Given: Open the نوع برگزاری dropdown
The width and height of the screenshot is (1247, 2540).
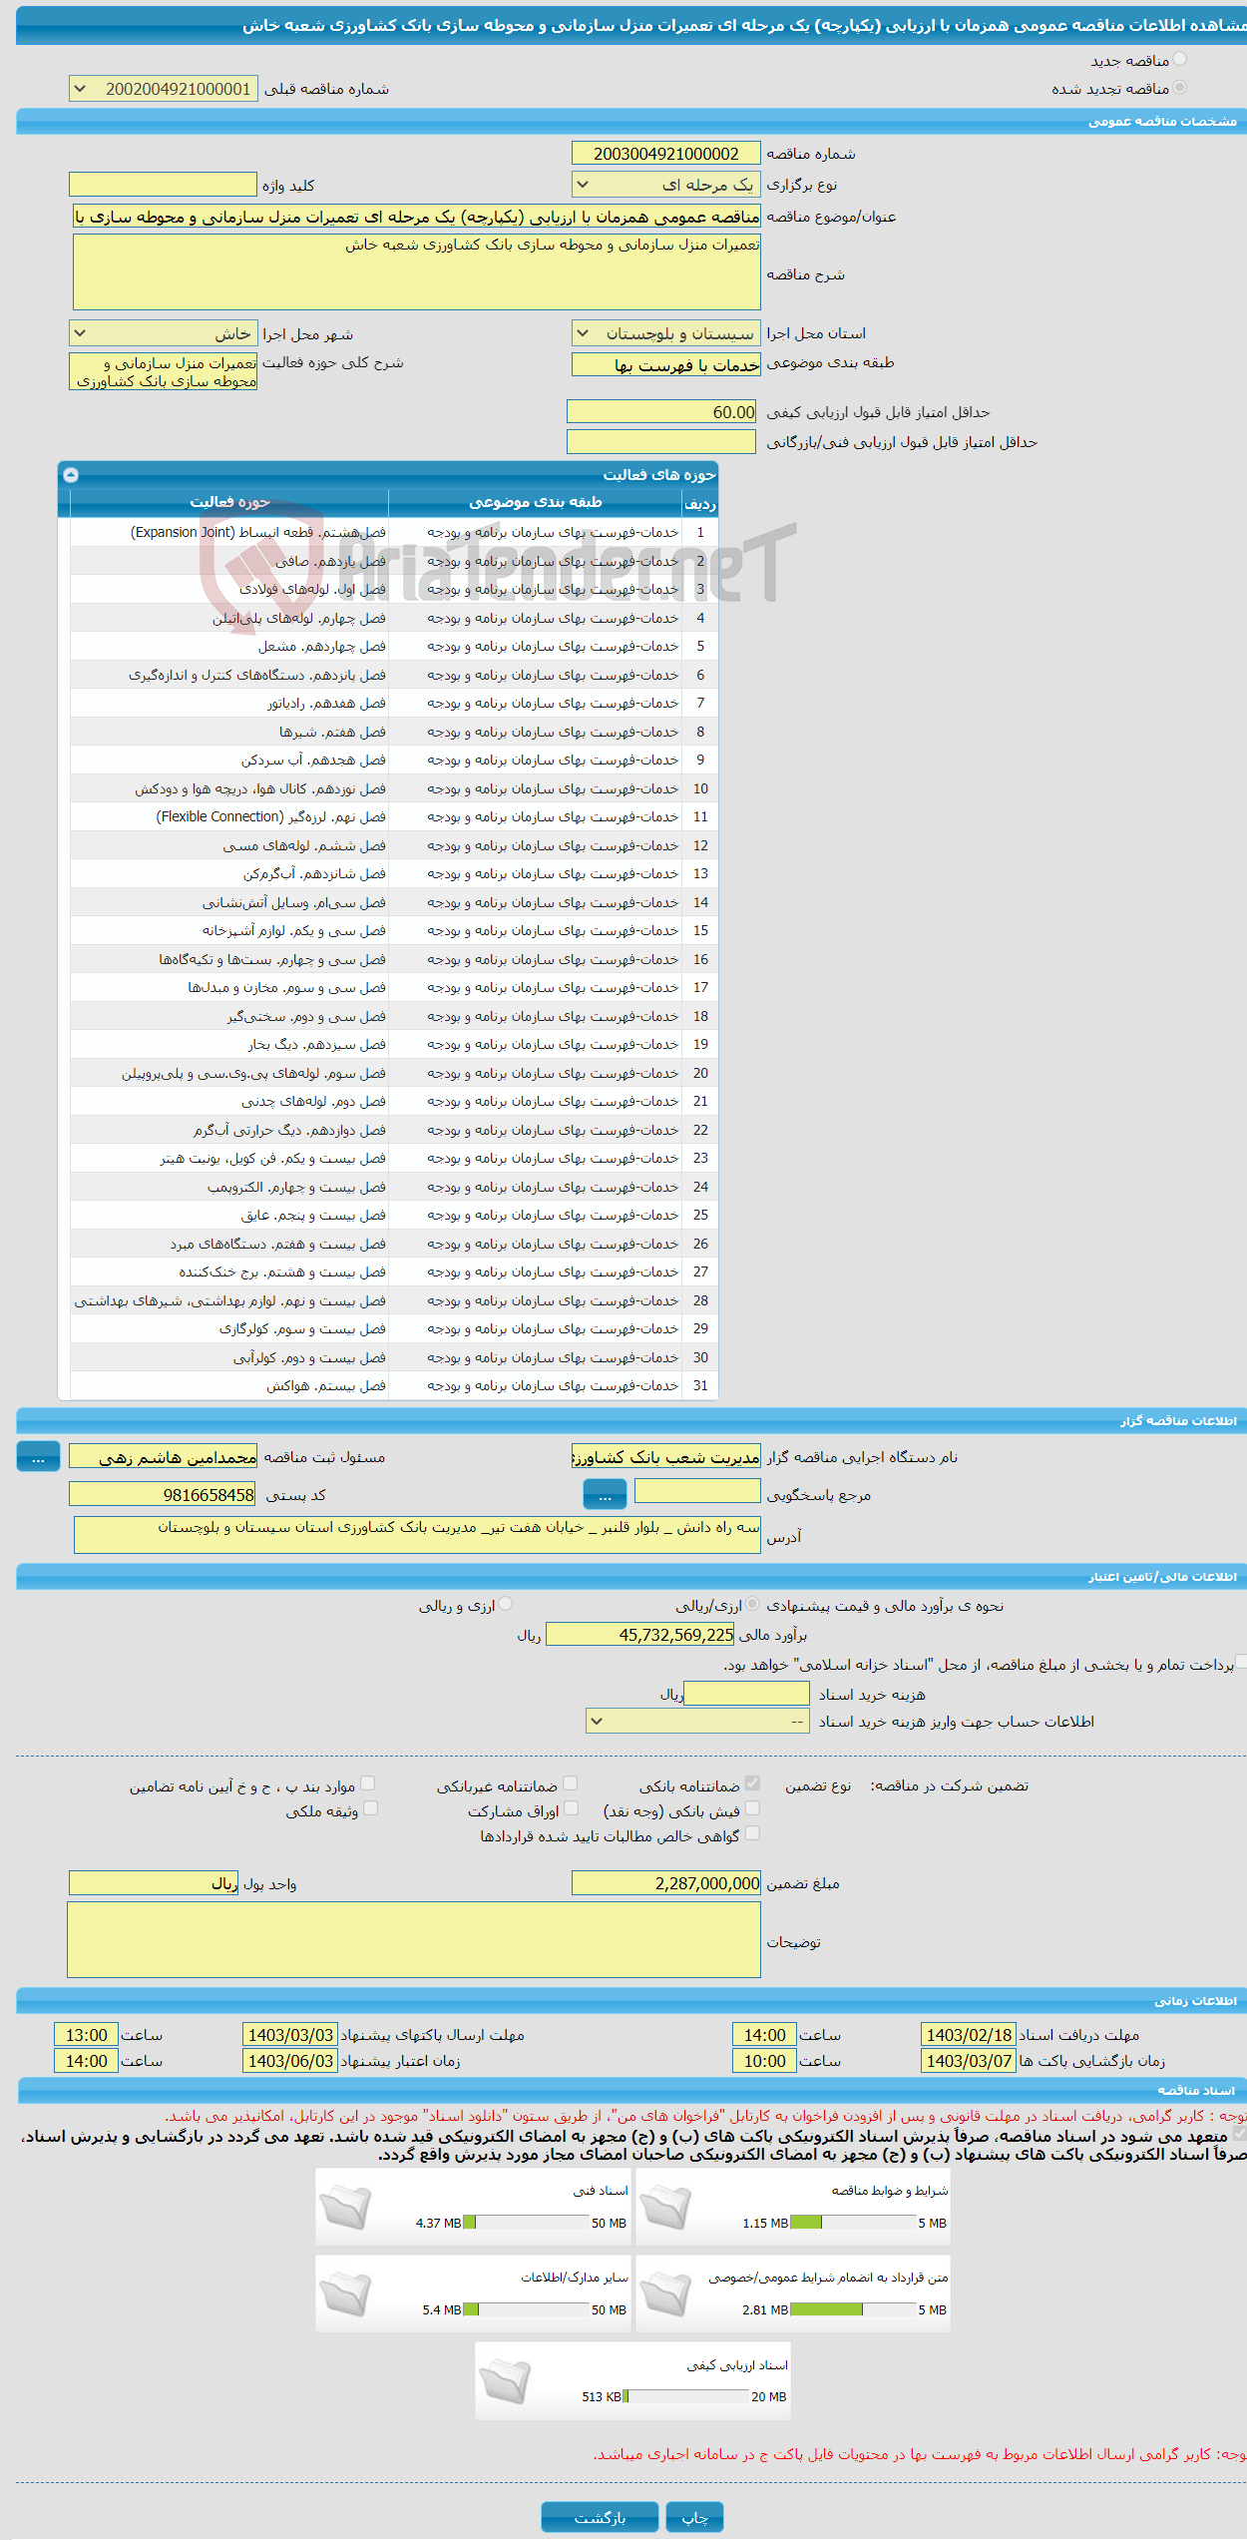Looking at the screenshot, I should pyautogui.click(x=666, y=185).
